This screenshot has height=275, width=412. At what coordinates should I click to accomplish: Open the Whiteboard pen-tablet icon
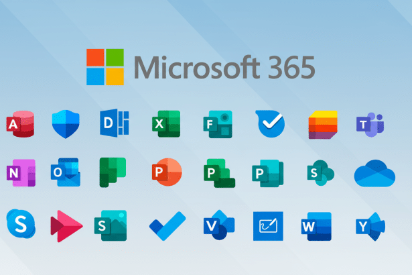coord(268,226)
